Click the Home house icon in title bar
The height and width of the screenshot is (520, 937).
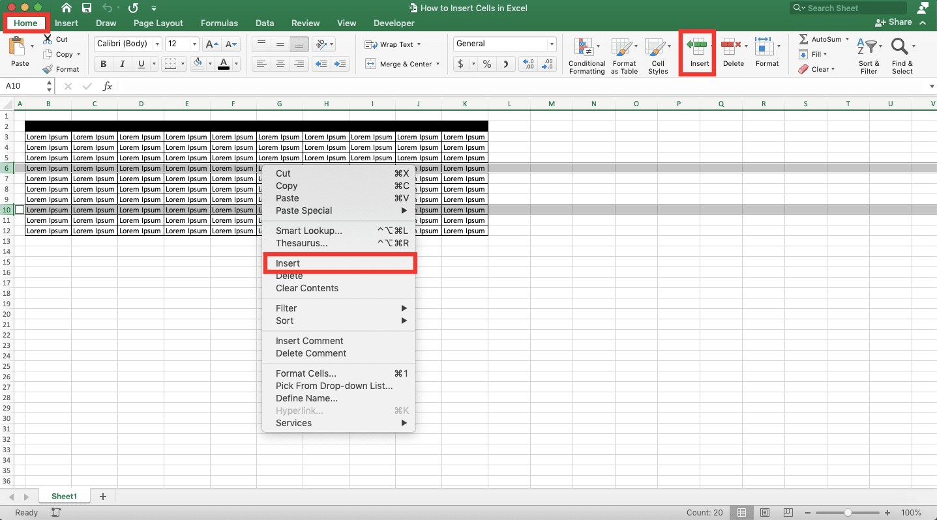[x=66, y=8]
